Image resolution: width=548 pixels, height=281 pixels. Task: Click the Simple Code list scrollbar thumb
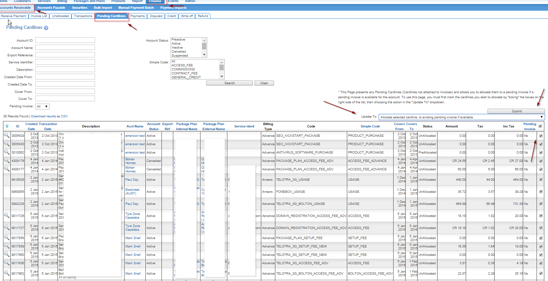click(x=222, y=67)
